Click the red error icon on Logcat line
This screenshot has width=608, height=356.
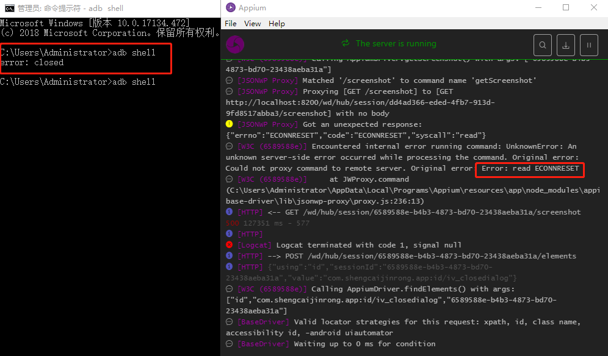click(229, 244)
